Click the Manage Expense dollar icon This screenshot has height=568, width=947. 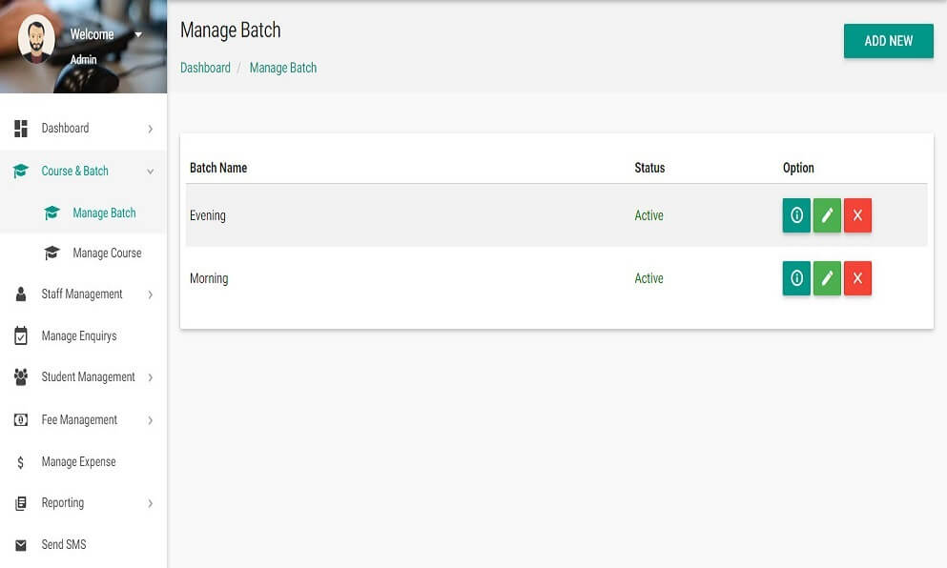coord(21,462)
